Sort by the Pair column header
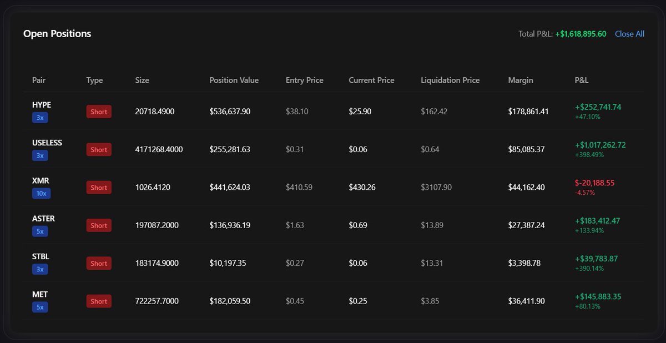This screenshot has height=343, width=666. [39, 80]
